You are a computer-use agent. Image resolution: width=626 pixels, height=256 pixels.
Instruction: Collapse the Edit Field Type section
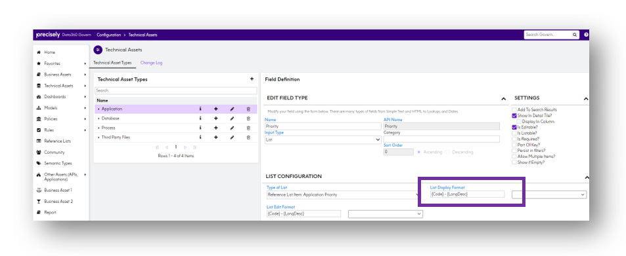pyautogui.click(x=503, y=98)
